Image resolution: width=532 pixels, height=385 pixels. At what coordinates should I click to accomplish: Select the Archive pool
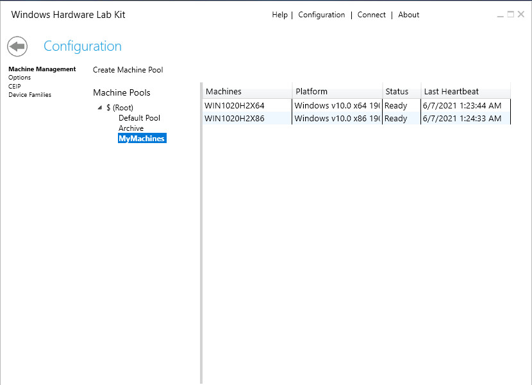[x=131, y=128]
